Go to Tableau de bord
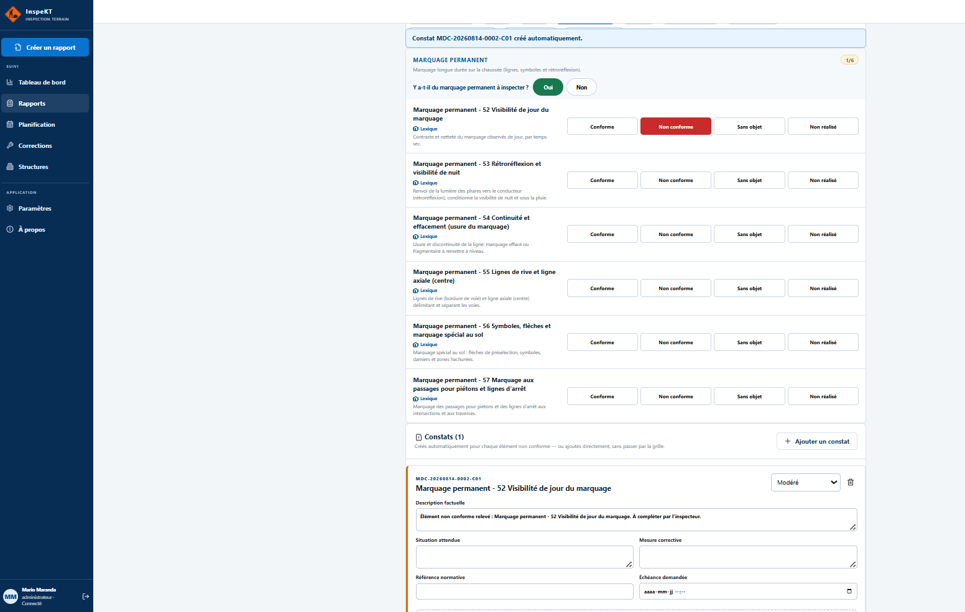965x612 pixels. coord(45,82)
